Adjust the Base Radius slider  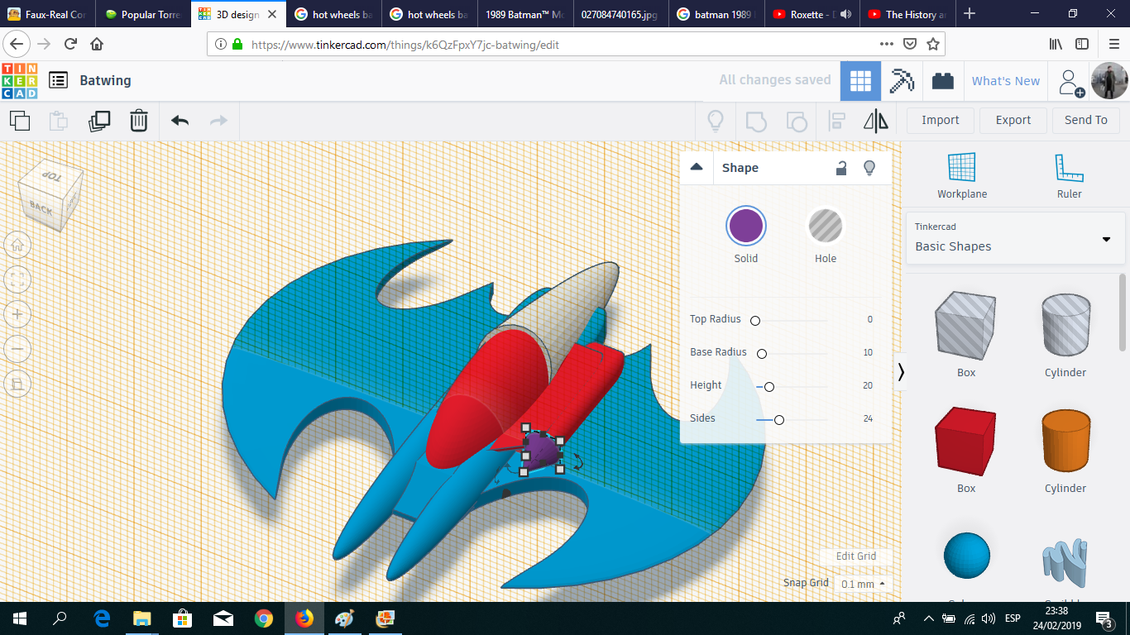pyautogui.click(x=762, y=353)
